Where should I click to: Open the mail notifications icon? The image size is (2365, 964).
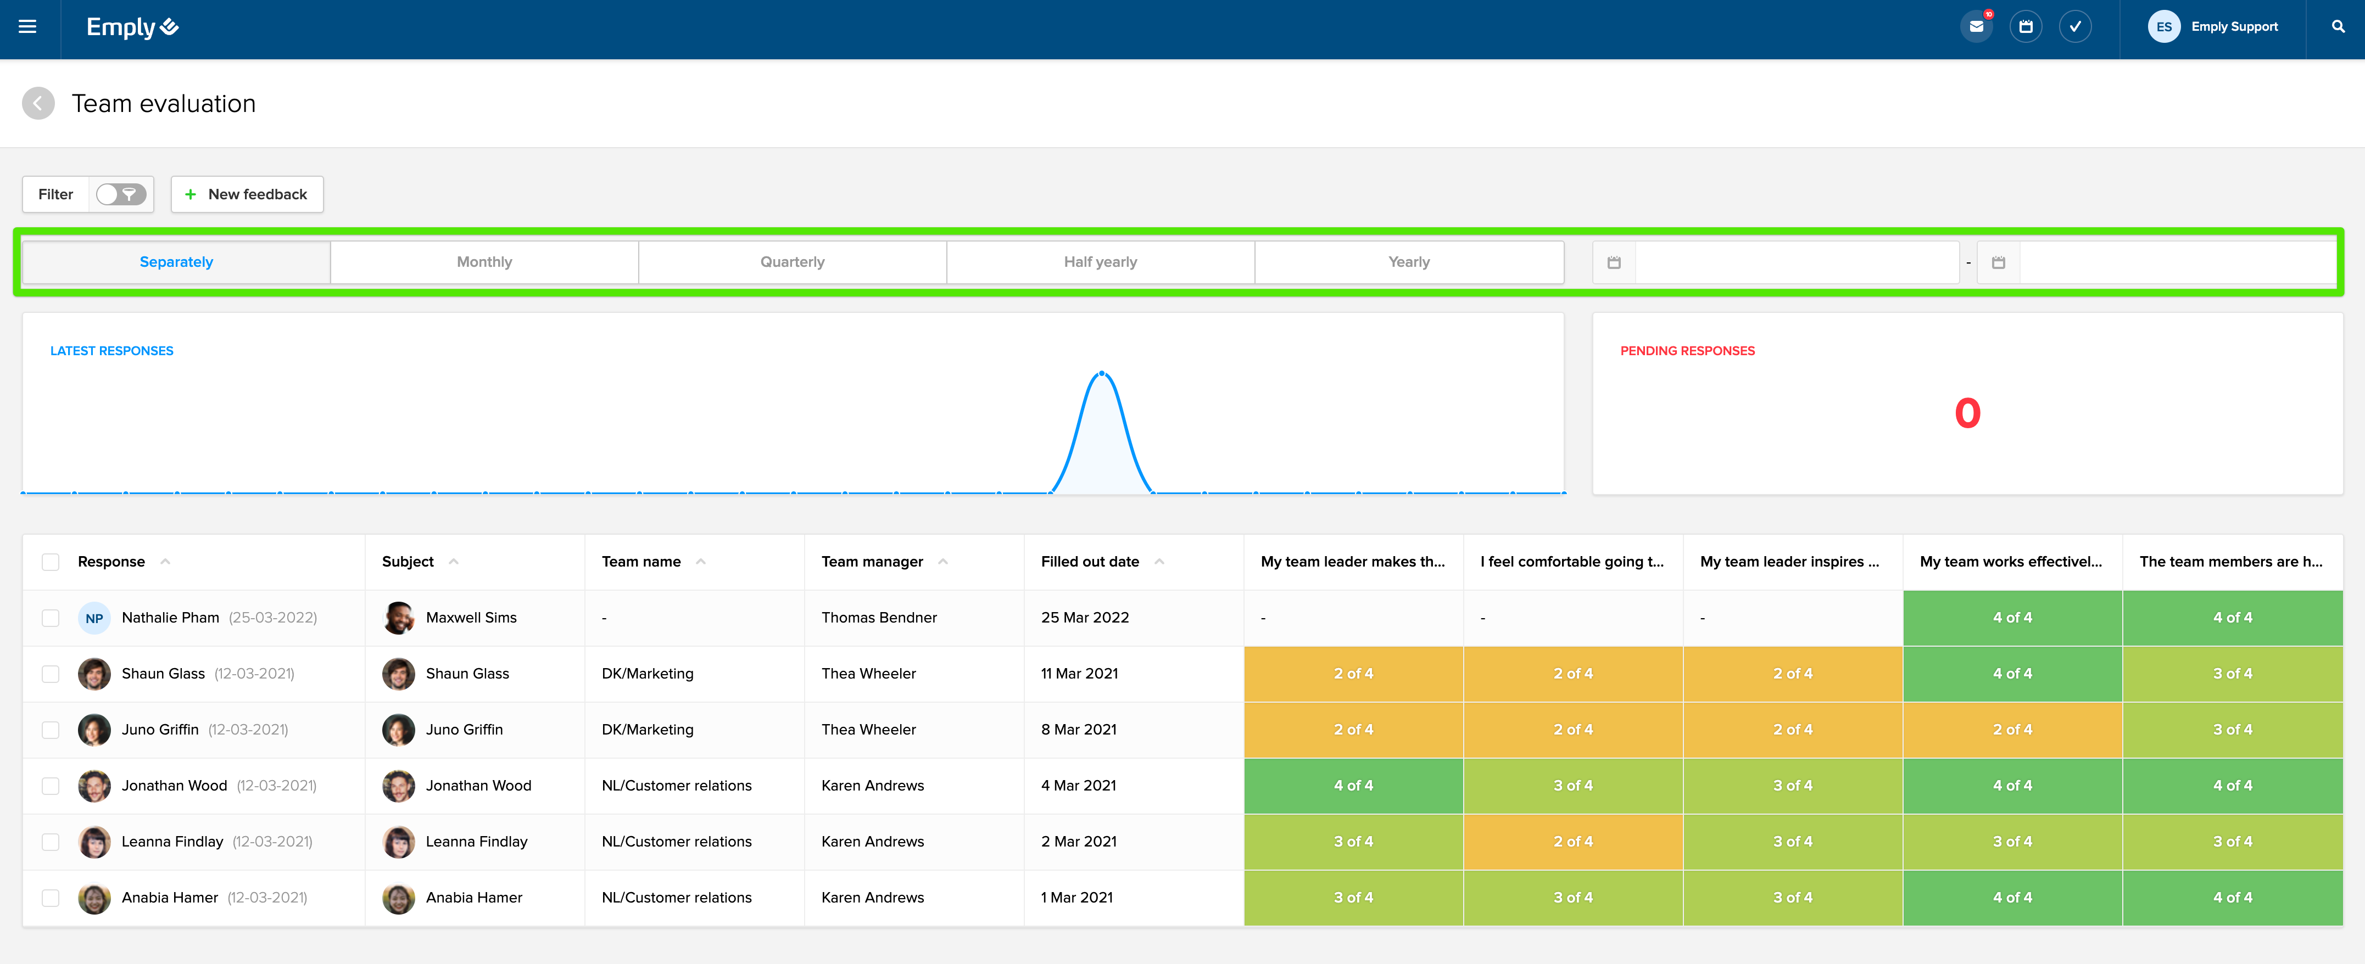click(1976, 26)
